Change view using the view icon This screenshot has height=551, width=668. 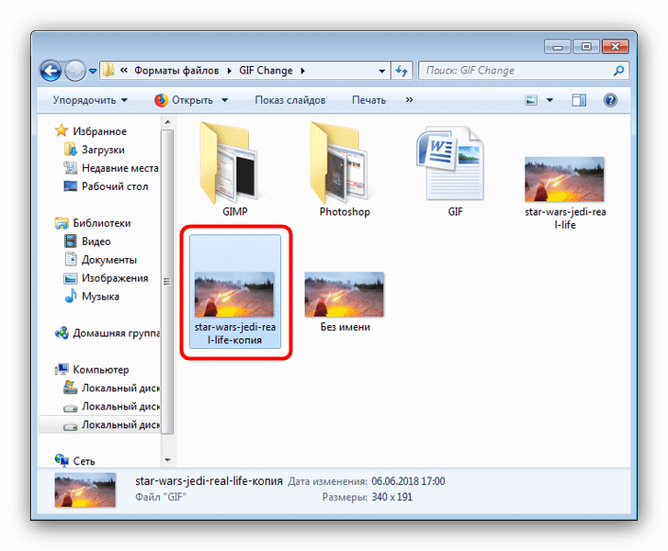(x=531, y=100)
